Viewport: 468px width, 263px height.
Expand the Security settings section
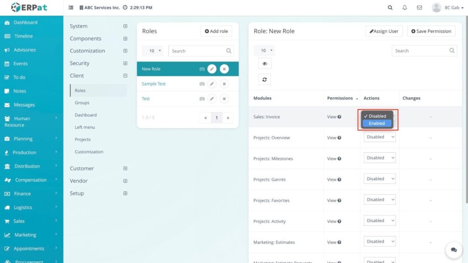[125, 63]
